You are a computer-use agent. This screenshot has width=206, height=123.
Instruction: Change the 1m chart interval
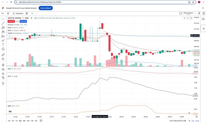coord(2,13)
